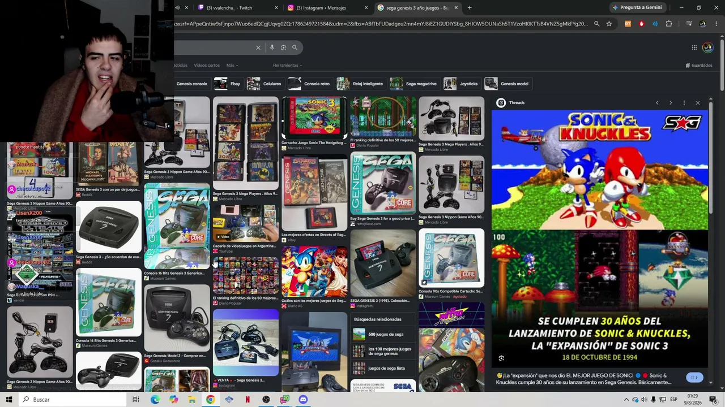Filter images by Celulares chip
725x407 pixels.
pyautogui.click(x=265, y=84)
